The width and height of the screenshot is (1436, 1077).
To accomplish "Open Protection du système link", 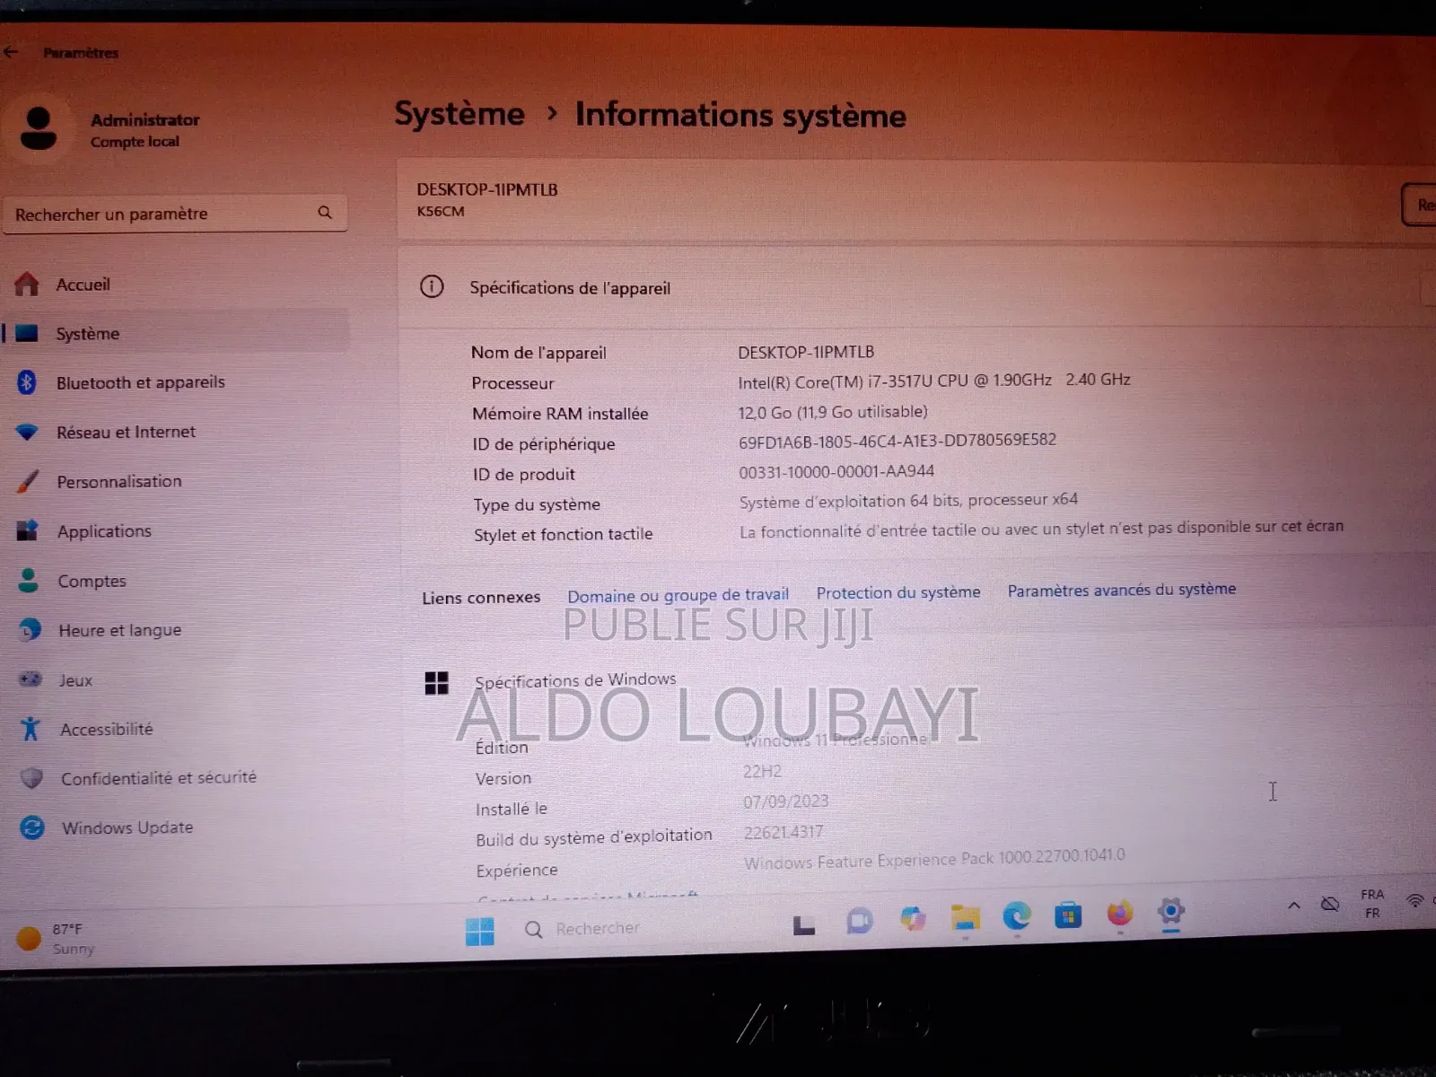I will (x=898, y=592).
